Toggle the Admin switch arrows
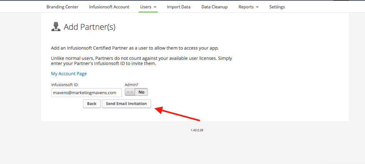 (130, 92)
